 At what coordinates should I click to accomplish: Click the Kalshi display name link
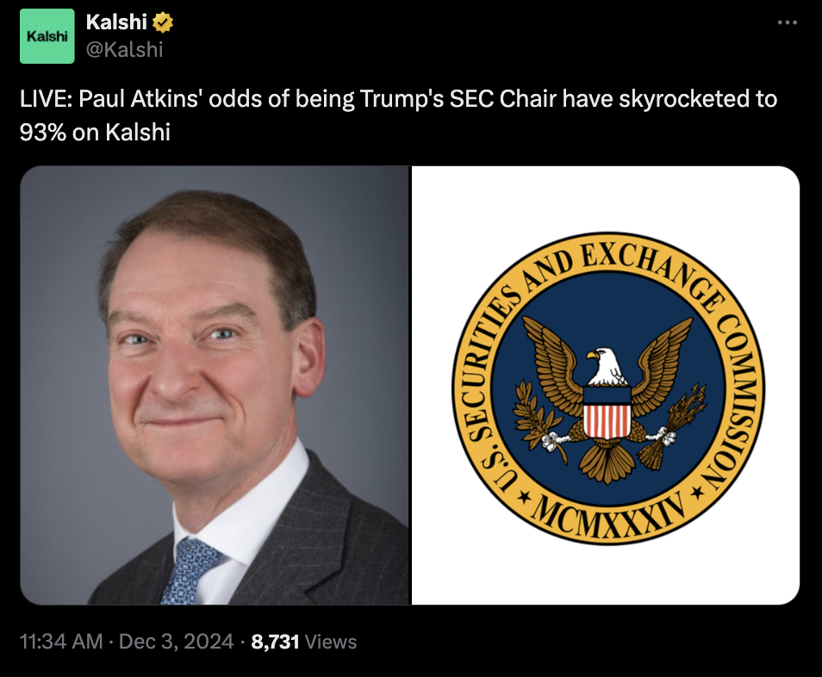coord(118,21)
